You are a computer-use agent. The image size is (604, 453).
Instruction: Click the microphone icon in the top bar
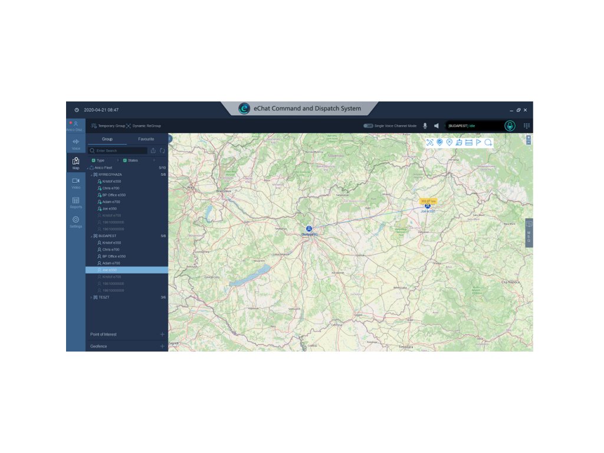pyautogui.click(x=425, y=126)
